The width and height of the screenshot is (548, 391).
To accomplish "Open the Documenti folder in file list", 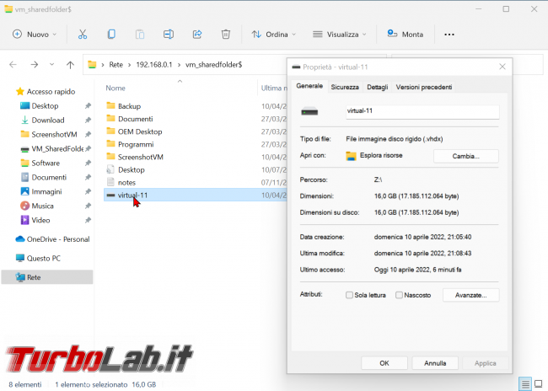I will point(136,119).
